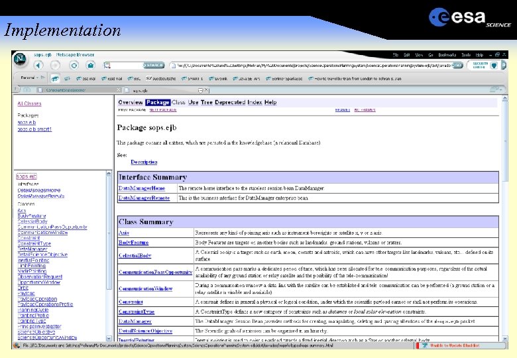Click the SEARCH button
The image size is (517, 358).
tap(154, 65)
